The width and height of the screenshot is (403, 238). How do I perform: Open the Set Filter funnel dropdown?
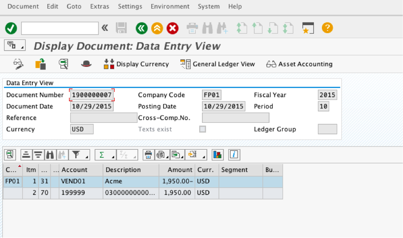click(x=80, y=155)
